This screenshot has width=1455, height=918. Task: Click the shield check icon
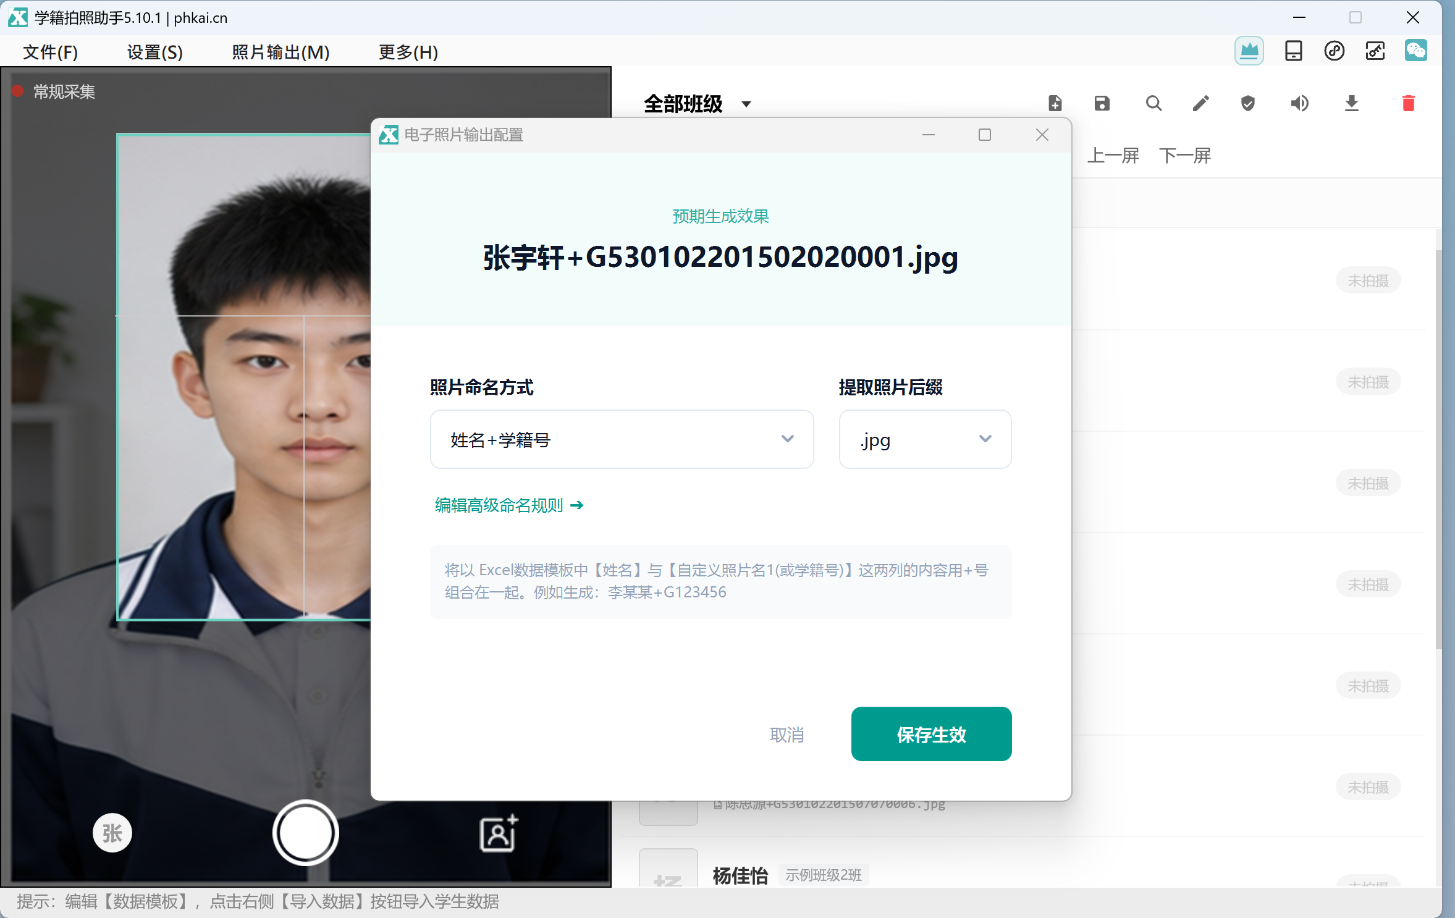(x=1247, y=103)
